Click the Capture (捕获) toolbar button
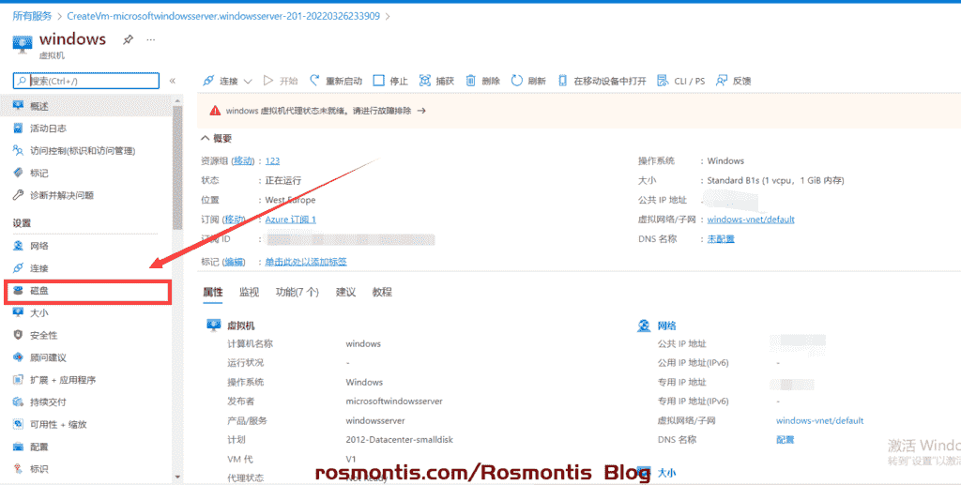Image resolution: width=961 pixels, height=485 pixels. coord(436,81)
